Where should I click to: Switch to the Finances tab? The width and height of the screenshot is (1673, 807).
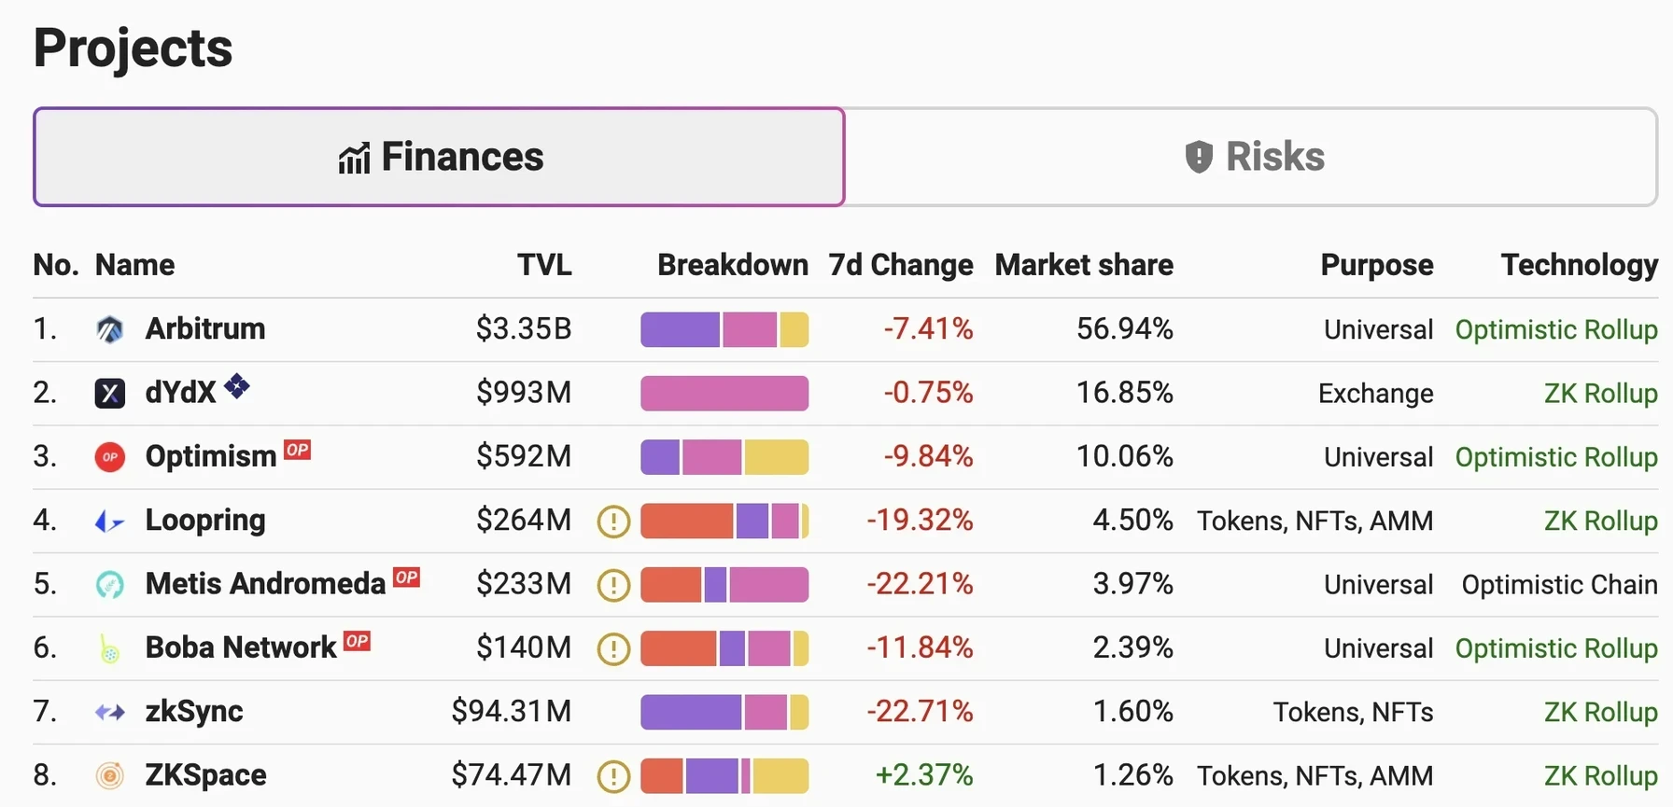(x=439, y=157)
